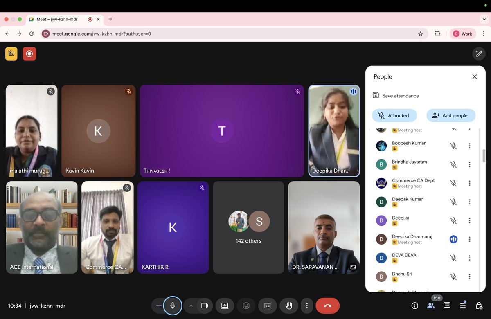Click the People icon showing 150
491x319 pixels.
point(430,306)
